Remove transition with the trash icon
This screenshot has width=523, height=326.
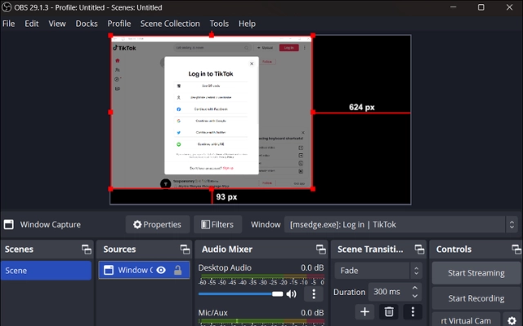389,311
